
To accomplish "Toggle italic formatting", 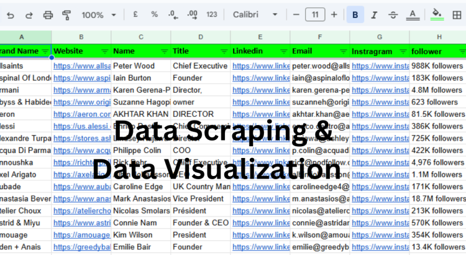I will pyautogui.click(x=374, y=15).
